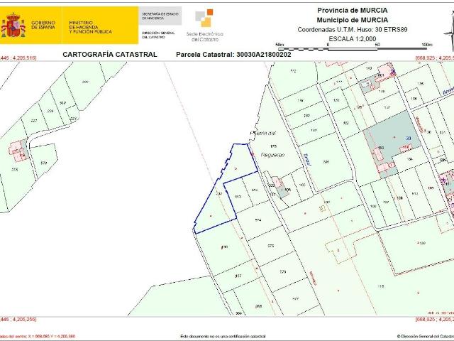Viewport: 454px width, 341px height.
Task: Click parcel number 574 on the map
Action: click(258, 220)
